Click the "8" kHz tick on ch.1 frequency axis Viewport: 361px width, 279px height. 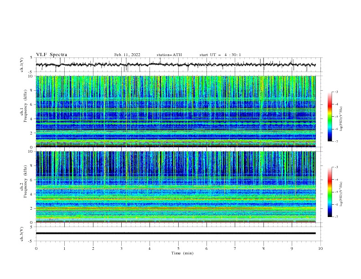[31, 90]
